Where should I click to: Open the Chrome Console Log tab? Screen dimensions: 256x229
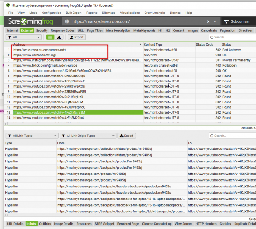point(157,224)
